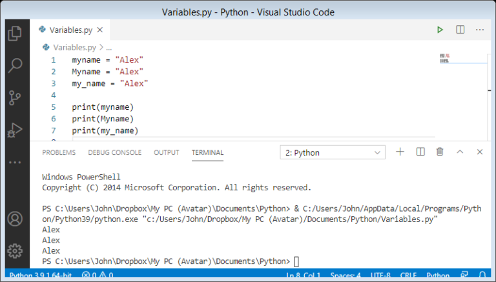Viewport: 496px width, 282px height.
Task: Open the Run and Debug view
Action: coord(14,130)
